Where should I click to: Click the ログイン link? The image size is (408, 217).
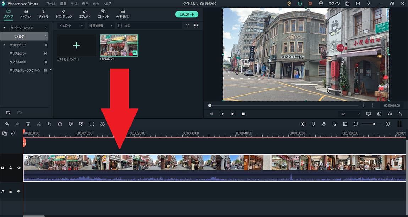click(334, 4)
